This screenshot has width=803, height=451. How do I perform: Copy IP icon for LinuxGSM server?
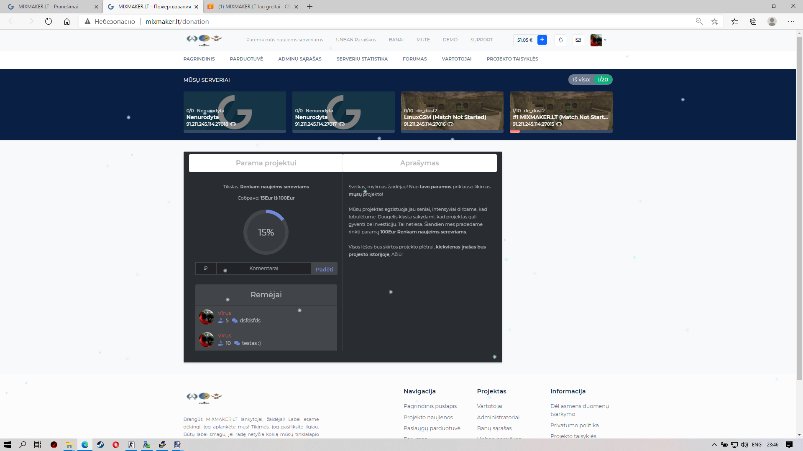[450, 124]
